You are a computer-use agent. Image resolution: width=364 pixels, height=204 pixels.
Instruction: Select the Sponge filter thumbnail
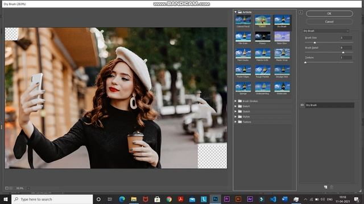tap(243, 87)
